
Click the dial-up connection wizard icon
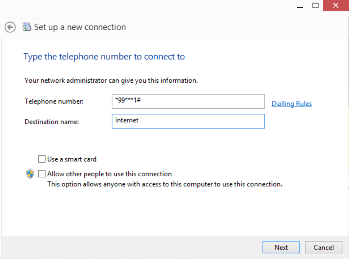point(26,27)
